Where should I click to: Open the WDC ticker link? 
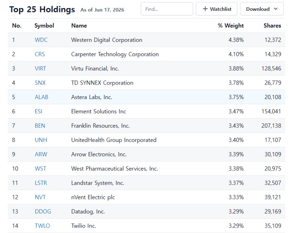click(x=41, y=40)
